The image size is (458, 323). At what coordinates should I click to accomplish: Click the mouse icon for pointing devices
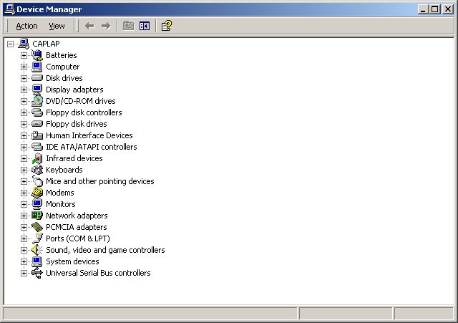(37, 181)
